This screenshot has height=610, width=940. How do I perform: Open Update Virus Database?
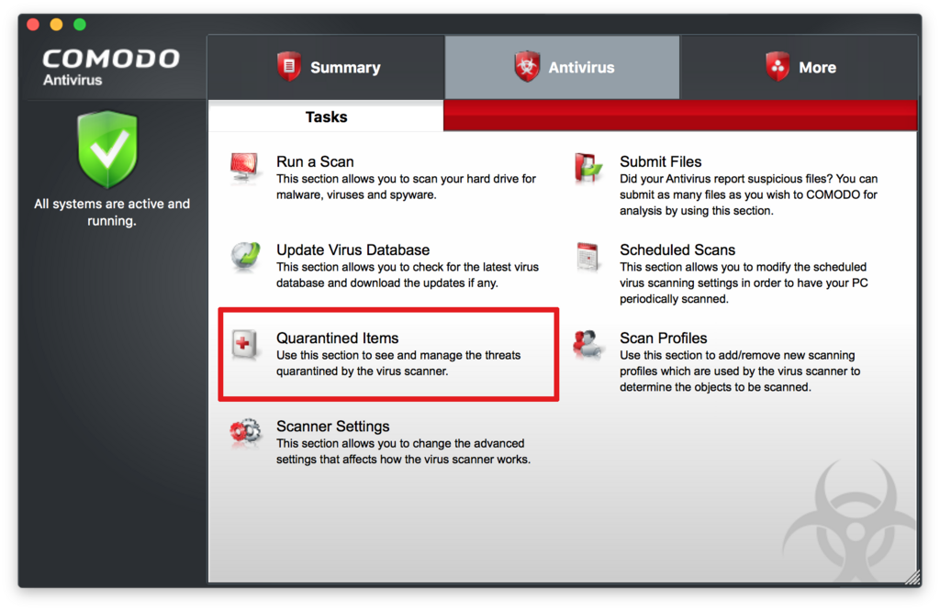(x=352, y=250)
